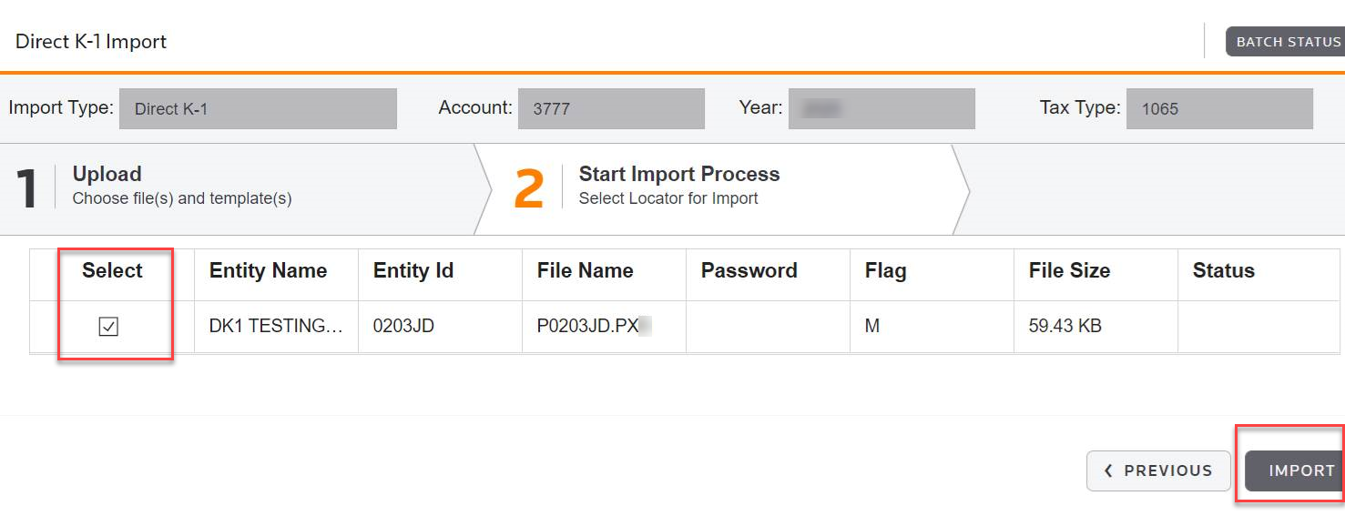Screen dimensions: 1345x516
Task: Sort by the Entity Name column header
Action: [268, 271]
